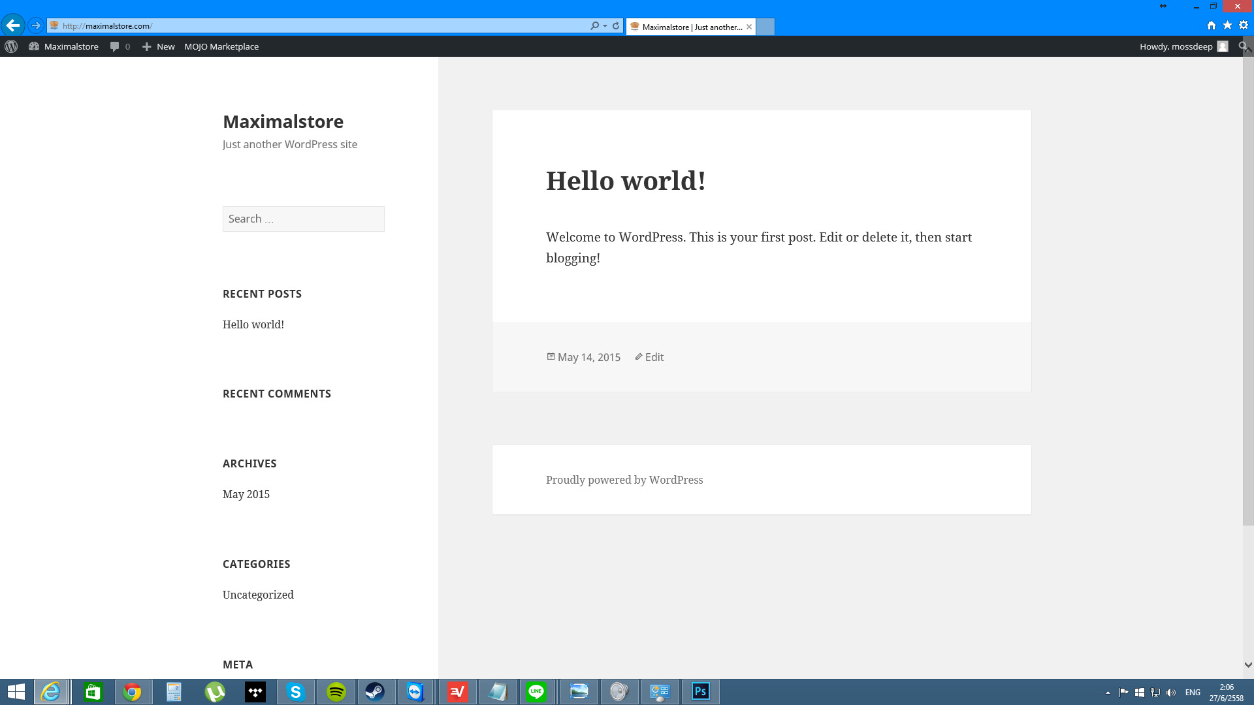Click the browser back arrow button
Viewport: 1254px width, 705px height.
pyautogui.click(x=12, y=25)
